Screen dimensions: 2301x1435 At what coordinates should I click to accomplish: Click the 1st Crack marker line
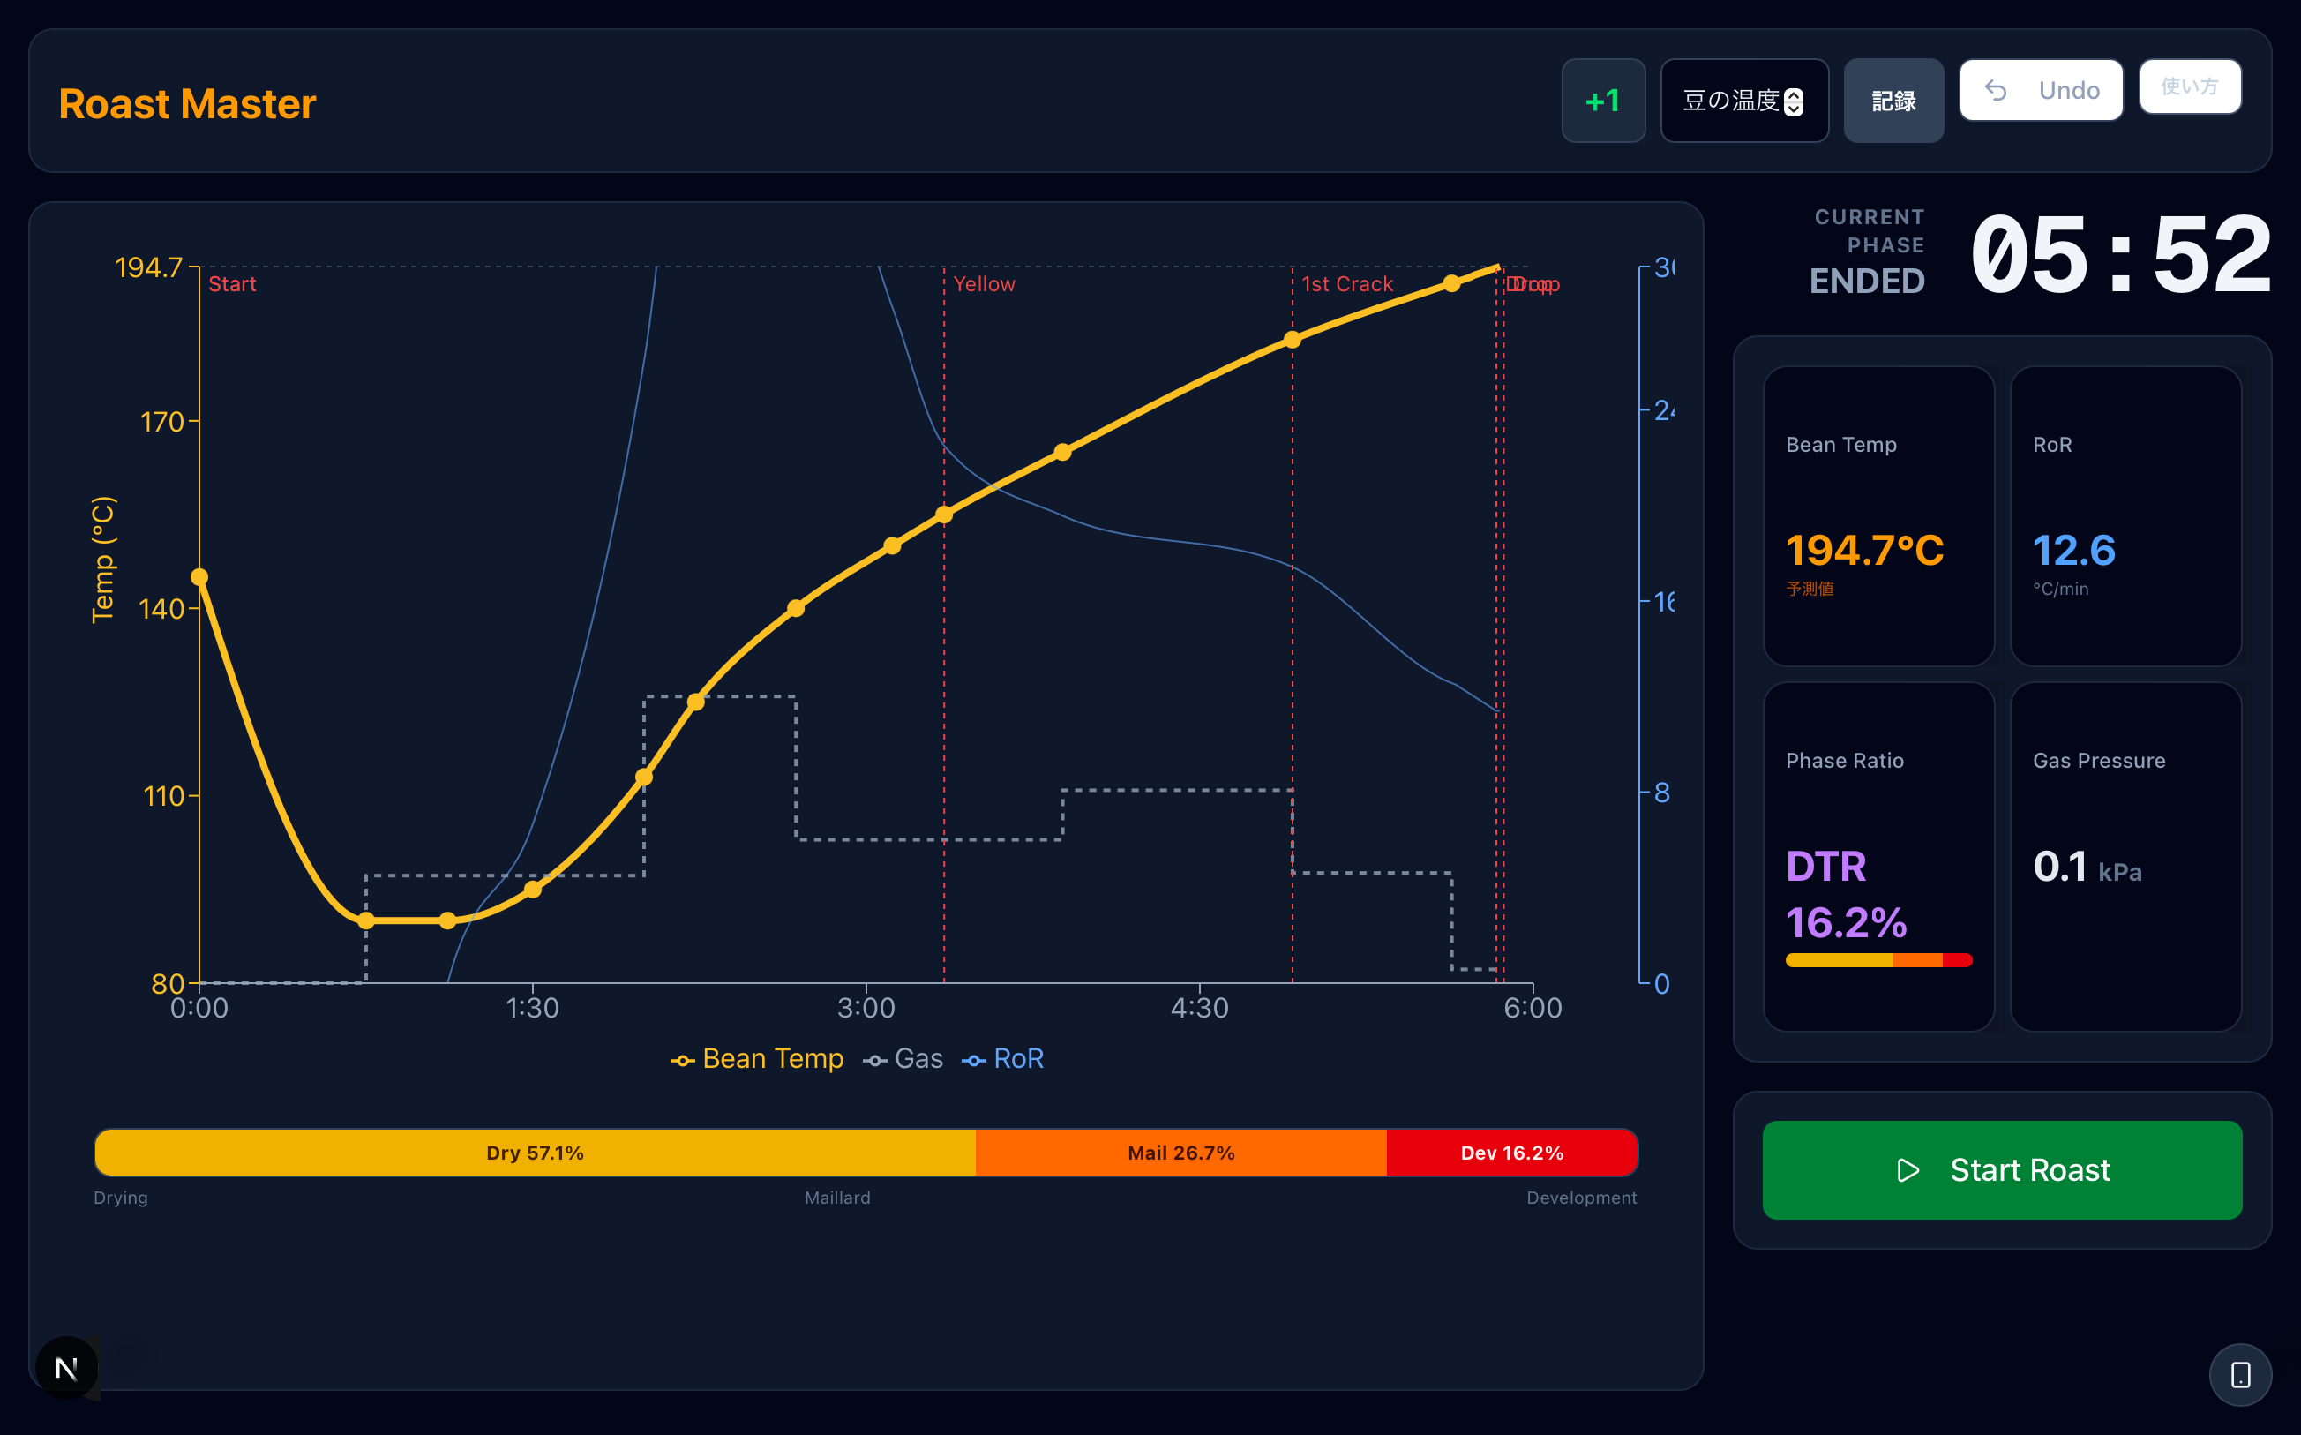point(1293,665)
